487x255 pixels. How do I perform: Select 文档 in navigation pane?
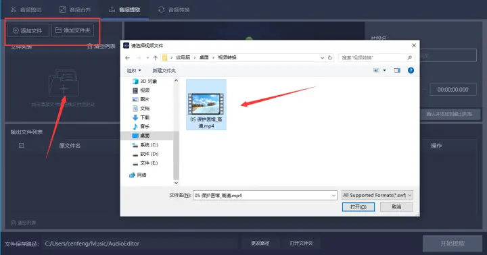[x=141, y=109]
